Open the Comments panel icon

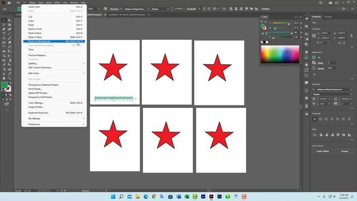(306, 83)
